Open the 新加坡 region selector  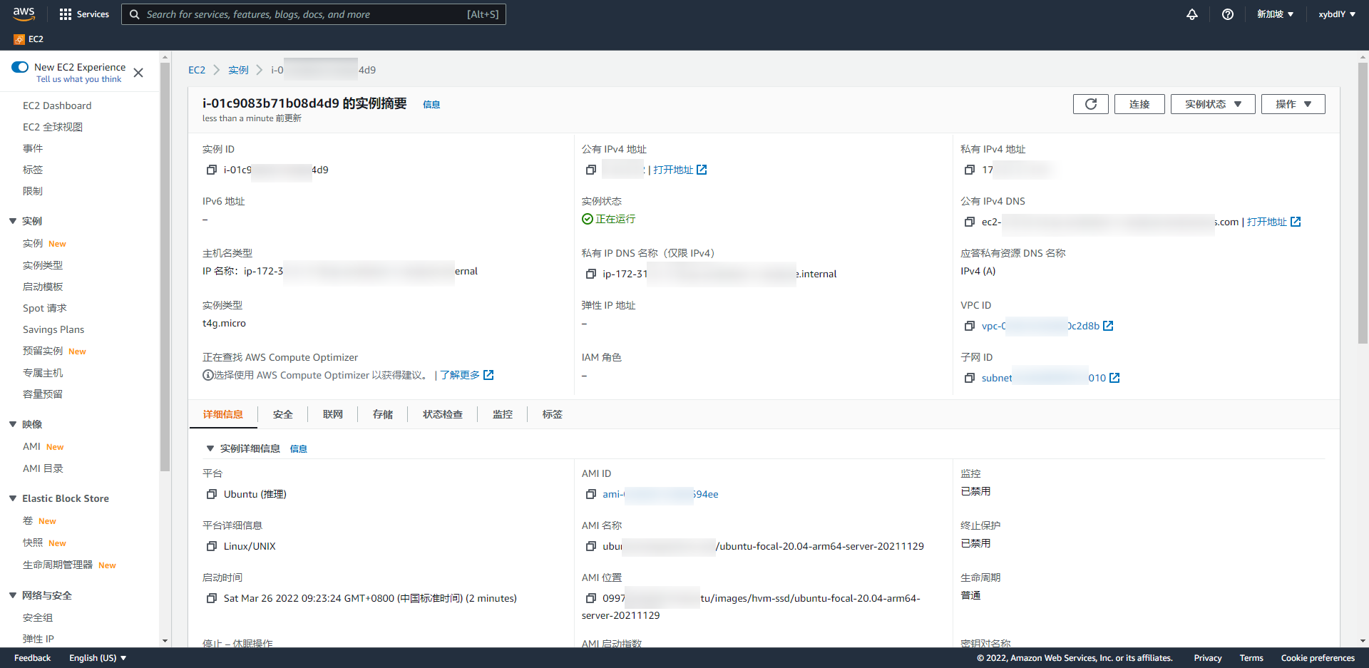pos(1275,14)
